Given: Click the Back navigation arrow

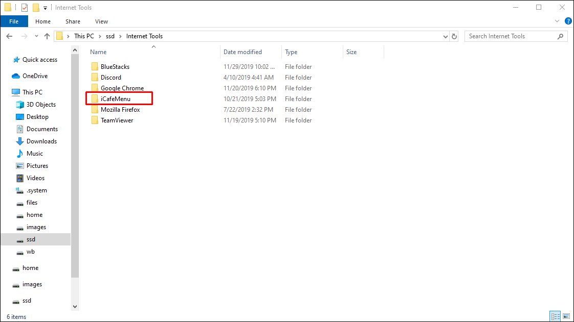Looking at the screenshot, I should coord(10,36).
